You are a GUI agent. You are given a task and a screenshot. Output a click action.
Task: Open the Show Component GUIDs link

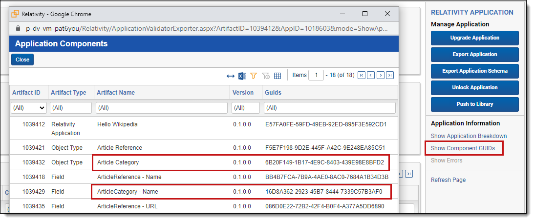tap(463, 148)
